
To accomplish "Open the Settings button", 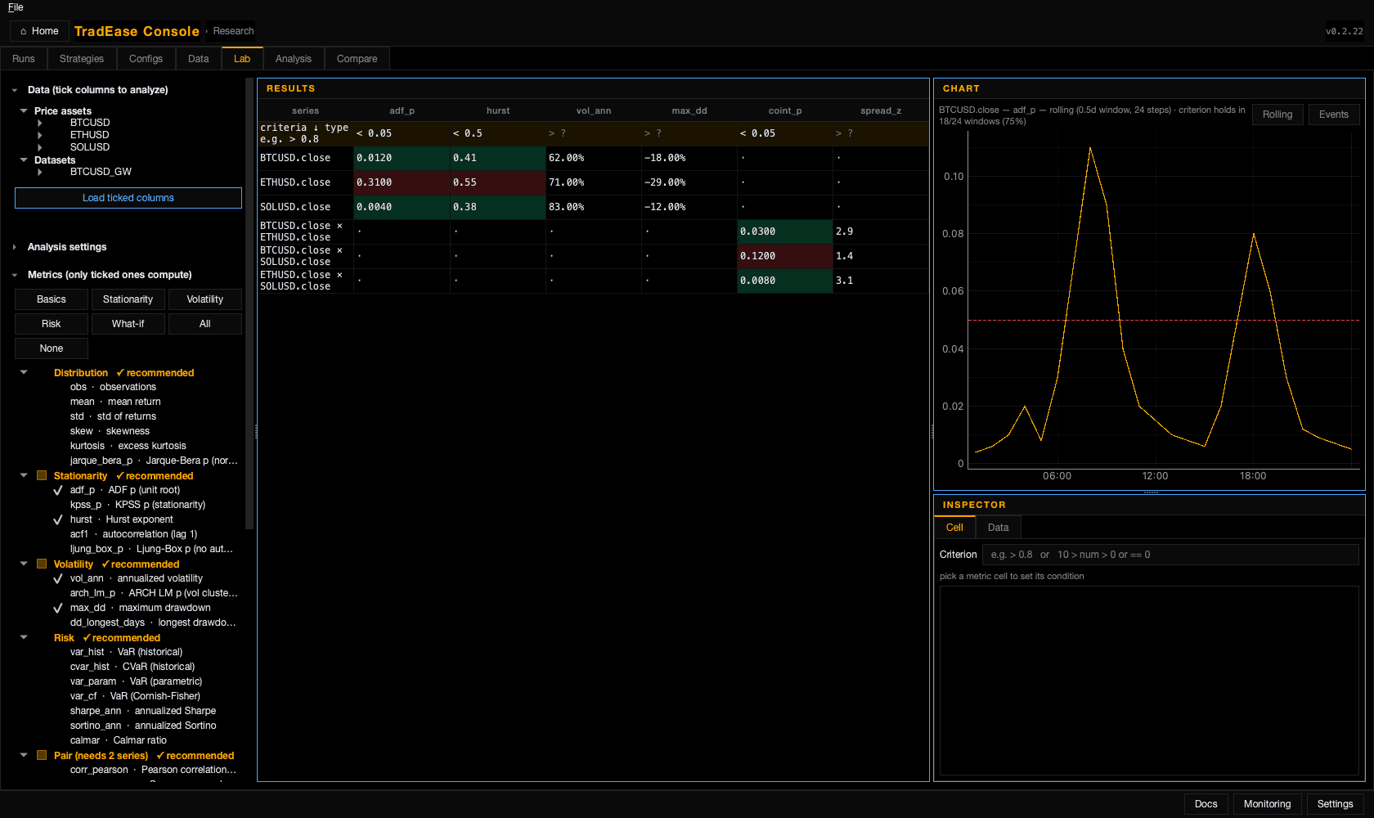I will click(x=1336, y=804).
